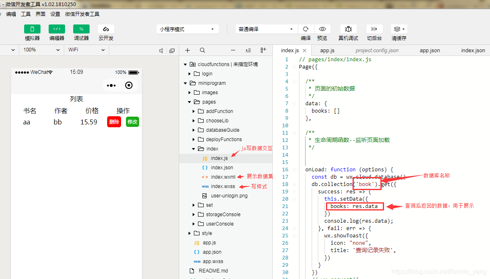Expand the images folder
Image resolution: width=490 pixels, height=279 pixels.
189,93
